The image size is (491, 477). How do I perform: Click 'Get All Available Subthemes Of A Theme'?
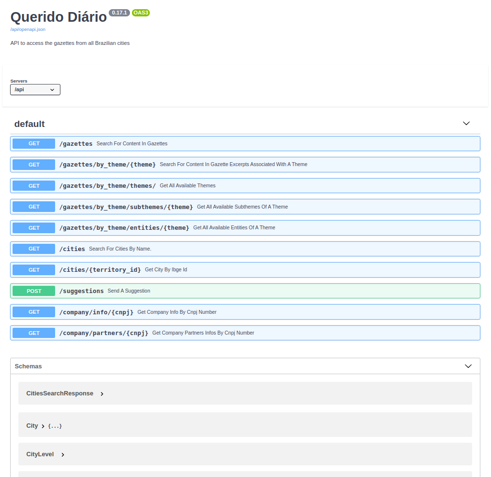[x=243, y=207]
